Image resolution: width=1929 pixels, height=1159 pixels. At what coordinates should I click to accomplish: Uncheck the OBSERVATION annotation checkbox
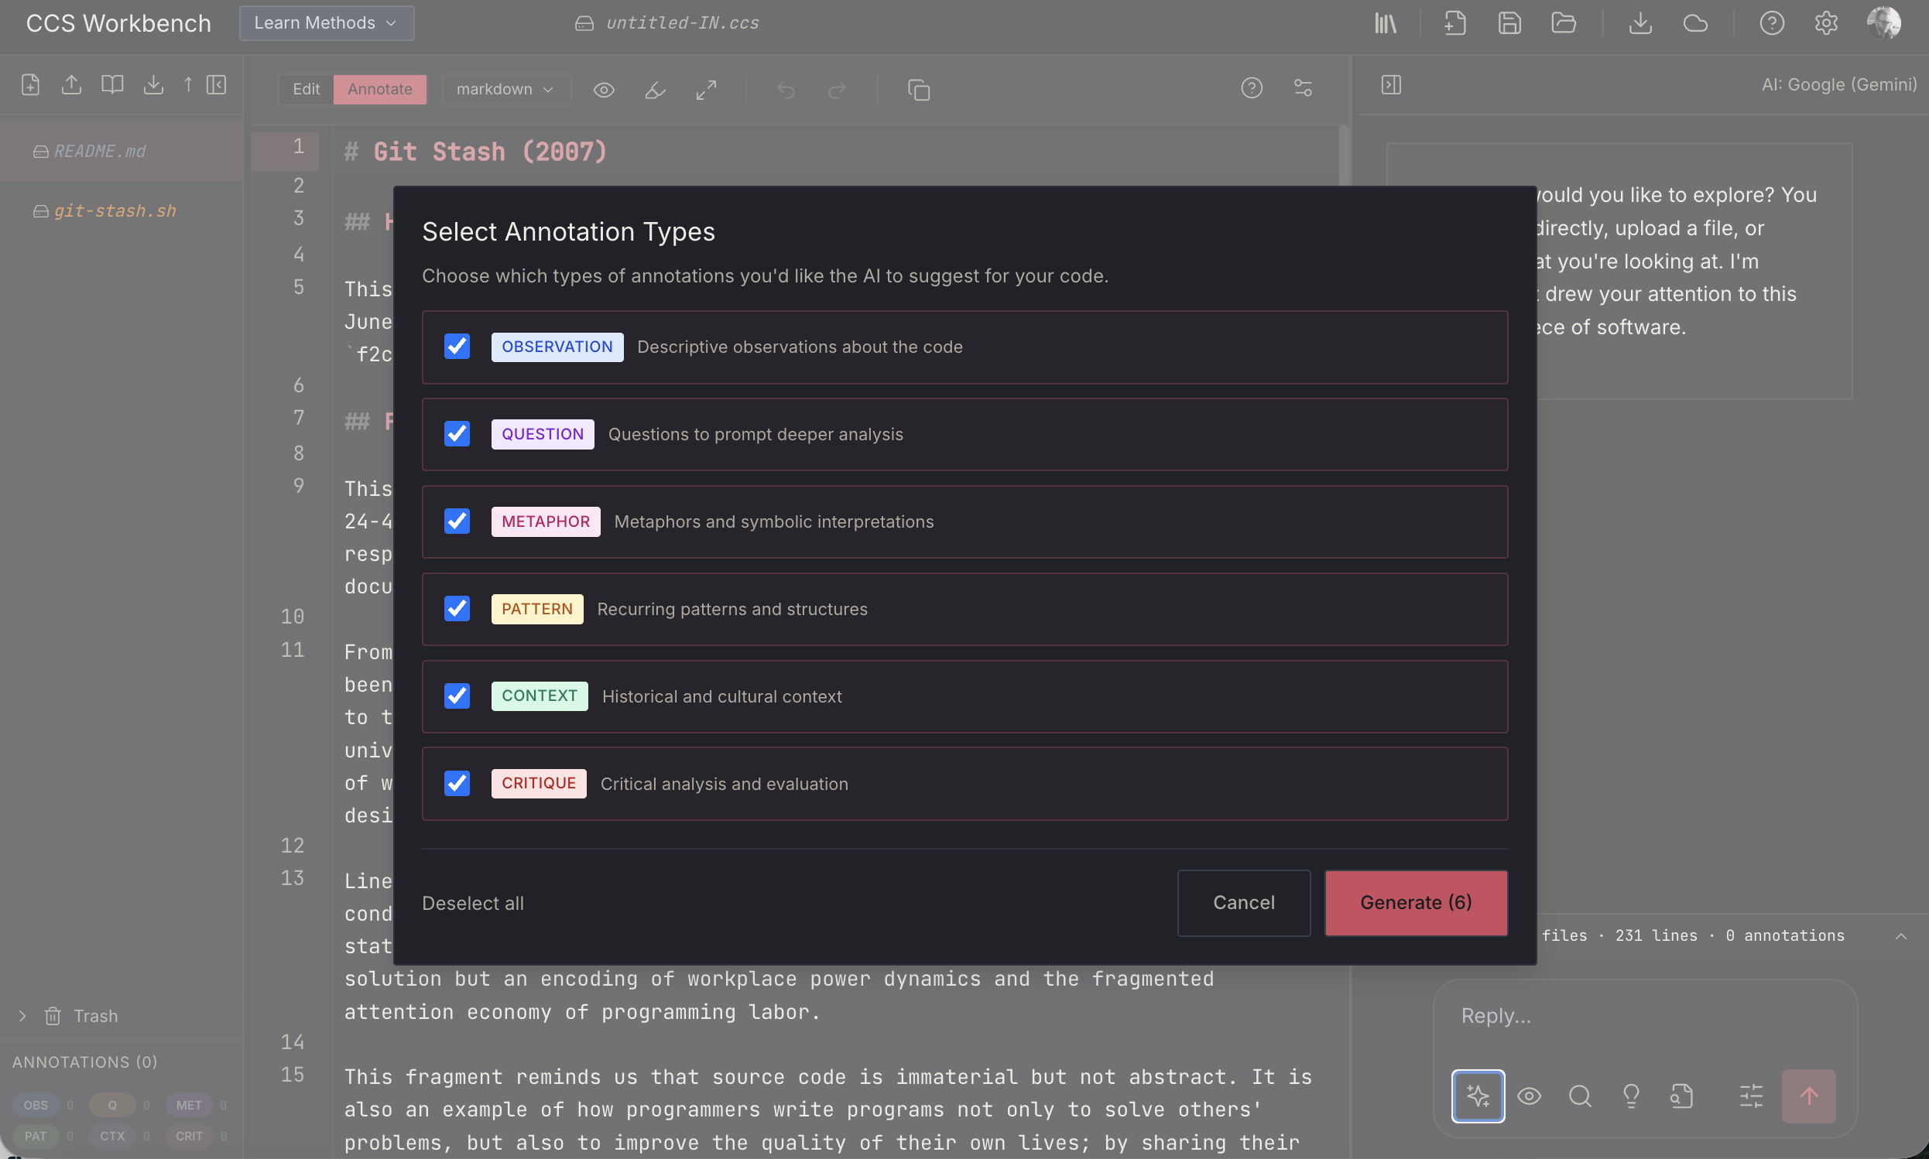[457, 346]
